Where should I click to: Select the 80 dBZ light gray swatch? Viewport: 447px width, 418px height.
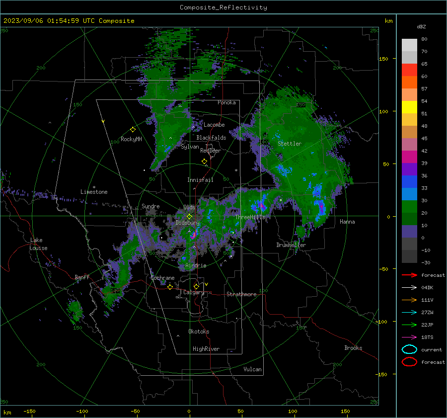pos(409,45)
